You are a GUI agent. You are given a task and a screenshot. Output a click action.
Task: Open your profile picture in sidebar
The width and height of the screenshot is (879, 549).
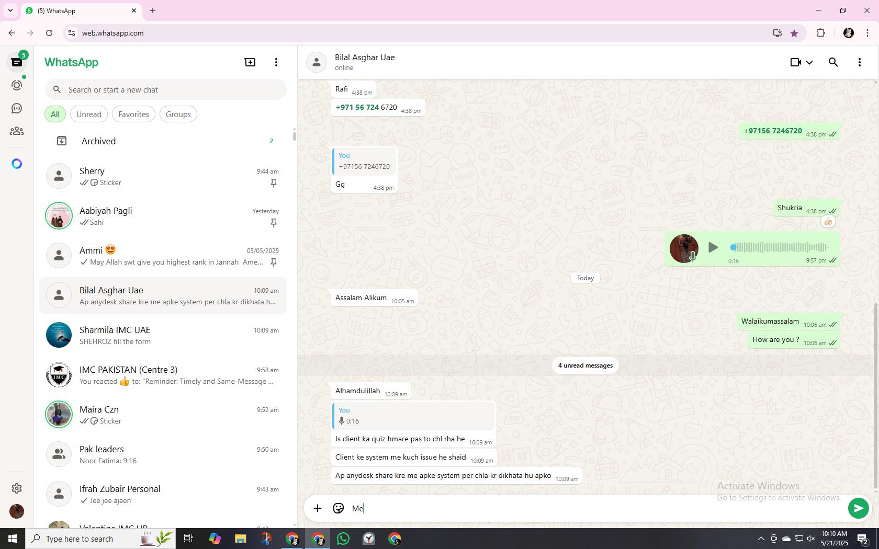click(17, 511)
